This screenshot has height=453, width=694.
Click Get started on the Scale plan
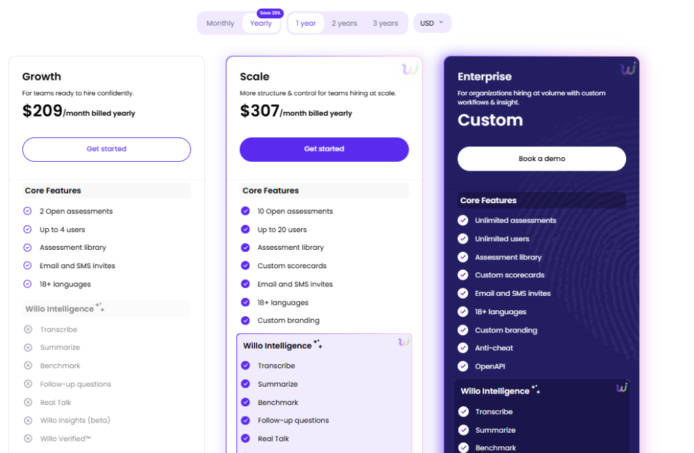click(x=324, y=149)
